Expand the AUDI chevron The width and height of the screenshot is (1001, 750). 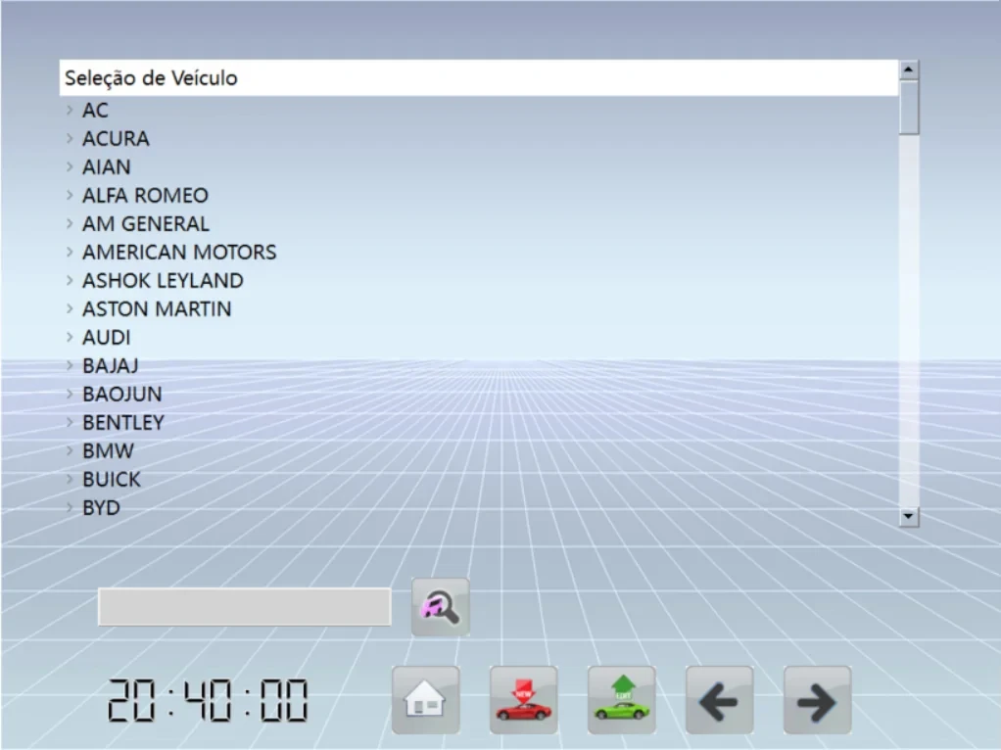click(x=70, y=337)
